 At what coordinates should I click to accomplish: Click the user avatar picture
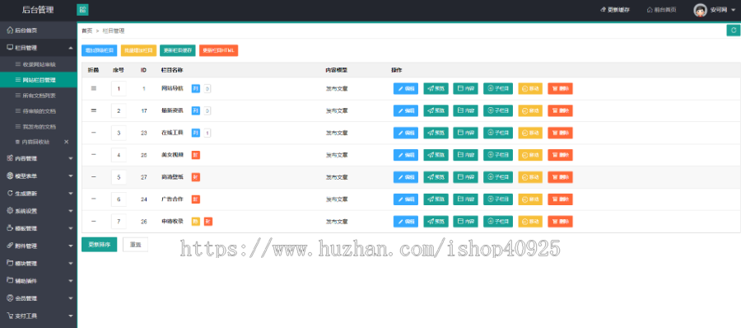700,10
